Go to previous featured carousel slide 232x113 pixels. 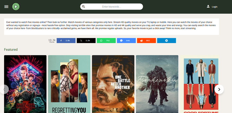click(4, 89)
